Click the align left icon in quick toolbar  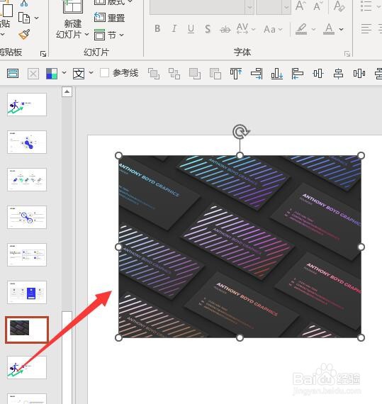(298, 74)
